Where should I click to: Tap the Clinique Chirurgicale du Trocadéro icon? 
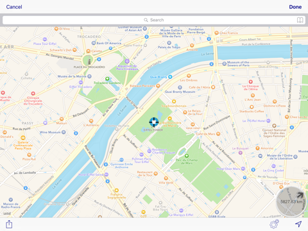[33, 94]
